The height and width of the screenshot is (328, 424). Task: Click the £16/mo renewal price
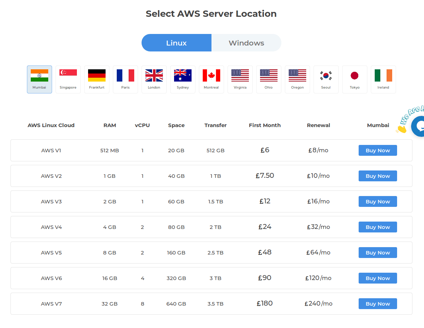318,201
